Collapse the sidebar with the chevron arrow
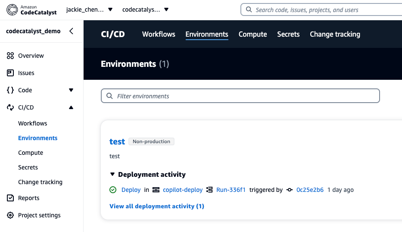This screenshot has height=232, width=402. click(x=71, y=31)
